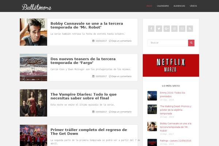219x146 pixels.
Task: Open the RSS feed icon
Action: [x=190, y=28]
